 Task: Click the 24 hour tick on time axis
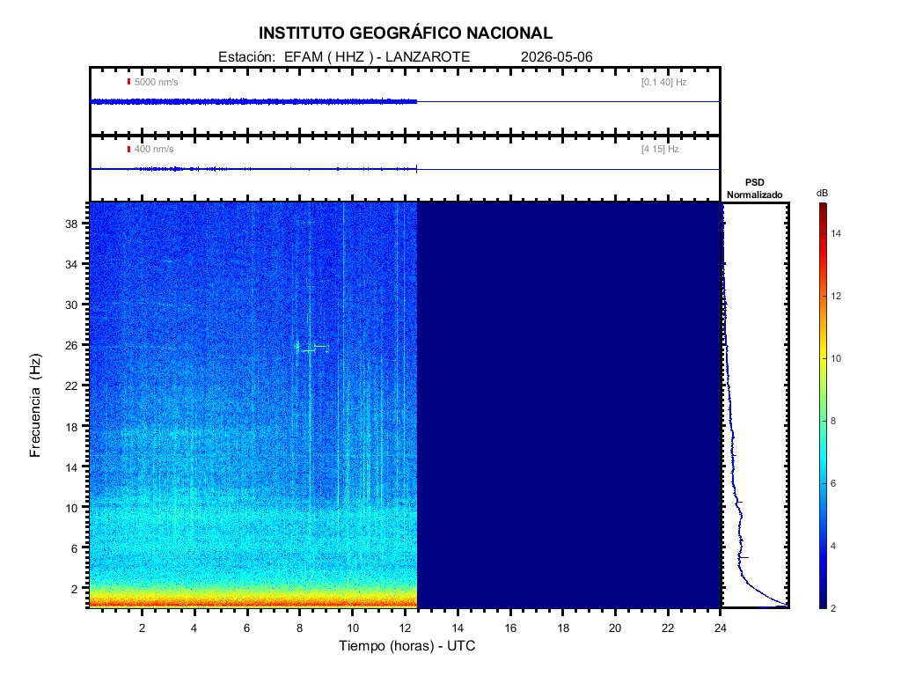pyautogui.click(x=720, y=628)
